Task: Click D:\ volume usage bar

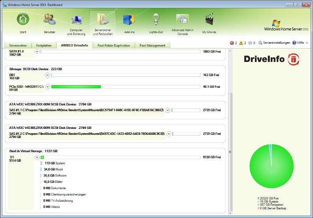Action: [121, 157]
